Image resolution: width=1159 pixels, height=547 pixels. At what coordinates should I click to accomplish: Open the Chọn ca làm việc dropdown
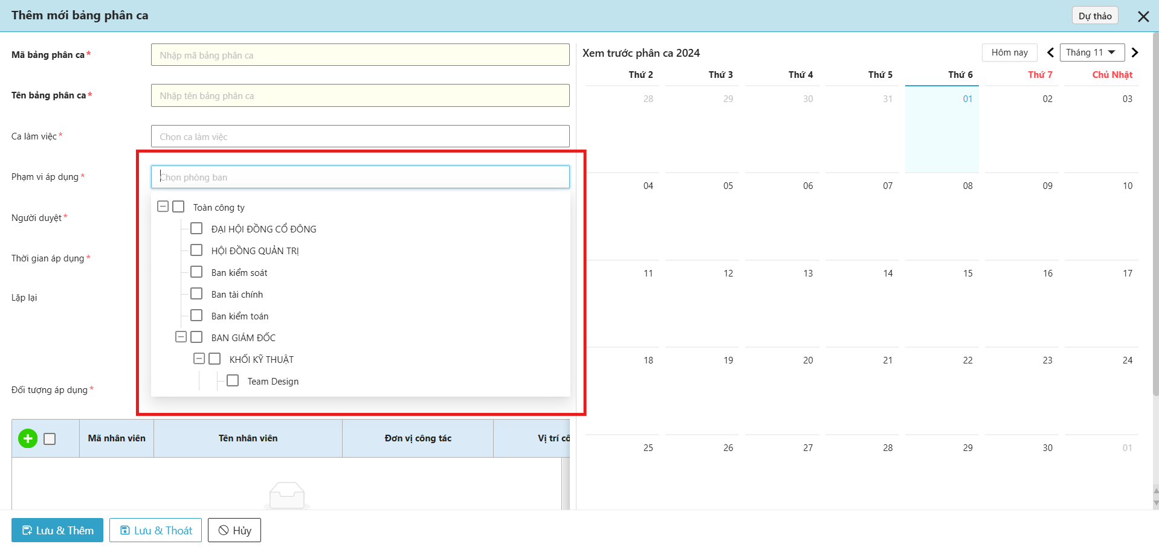click(x=360, y=136)
